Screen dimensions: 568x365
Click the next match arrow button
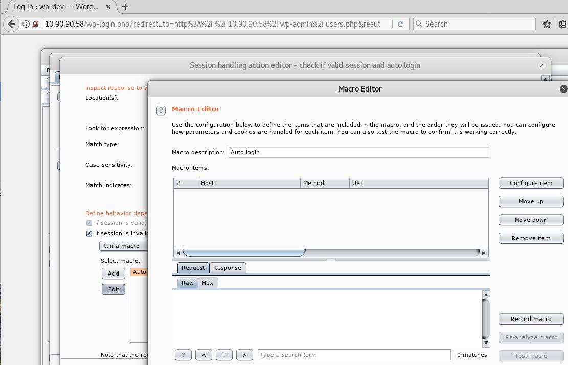(244, 355)
